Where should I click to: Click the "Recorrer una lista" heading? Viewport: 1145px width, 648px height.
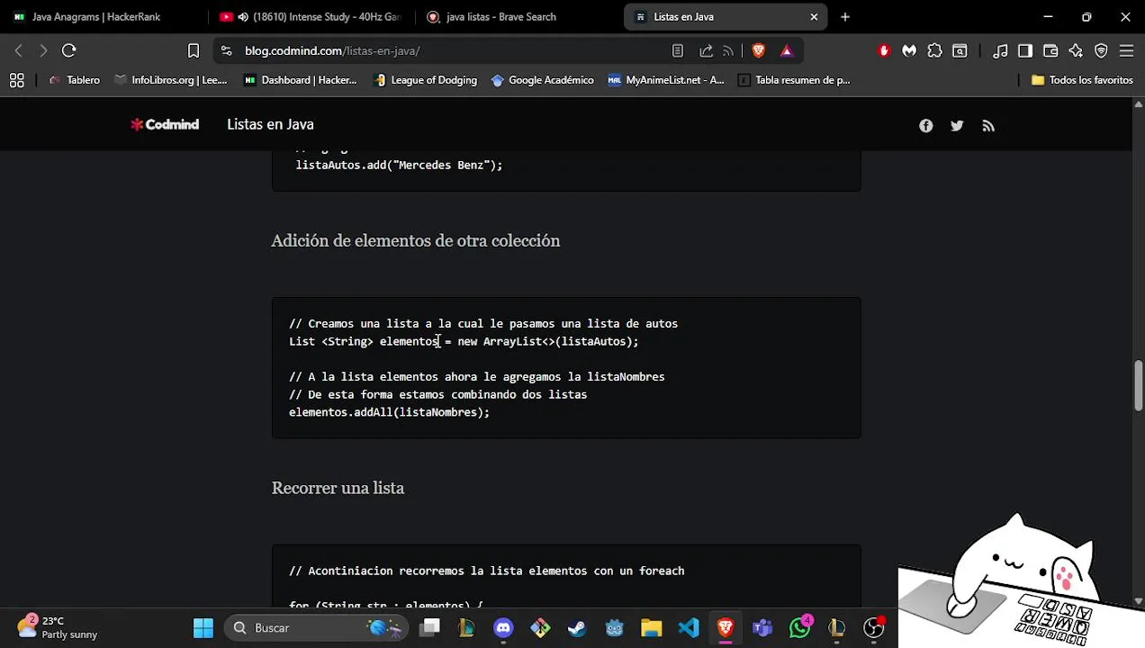[338, 488]
